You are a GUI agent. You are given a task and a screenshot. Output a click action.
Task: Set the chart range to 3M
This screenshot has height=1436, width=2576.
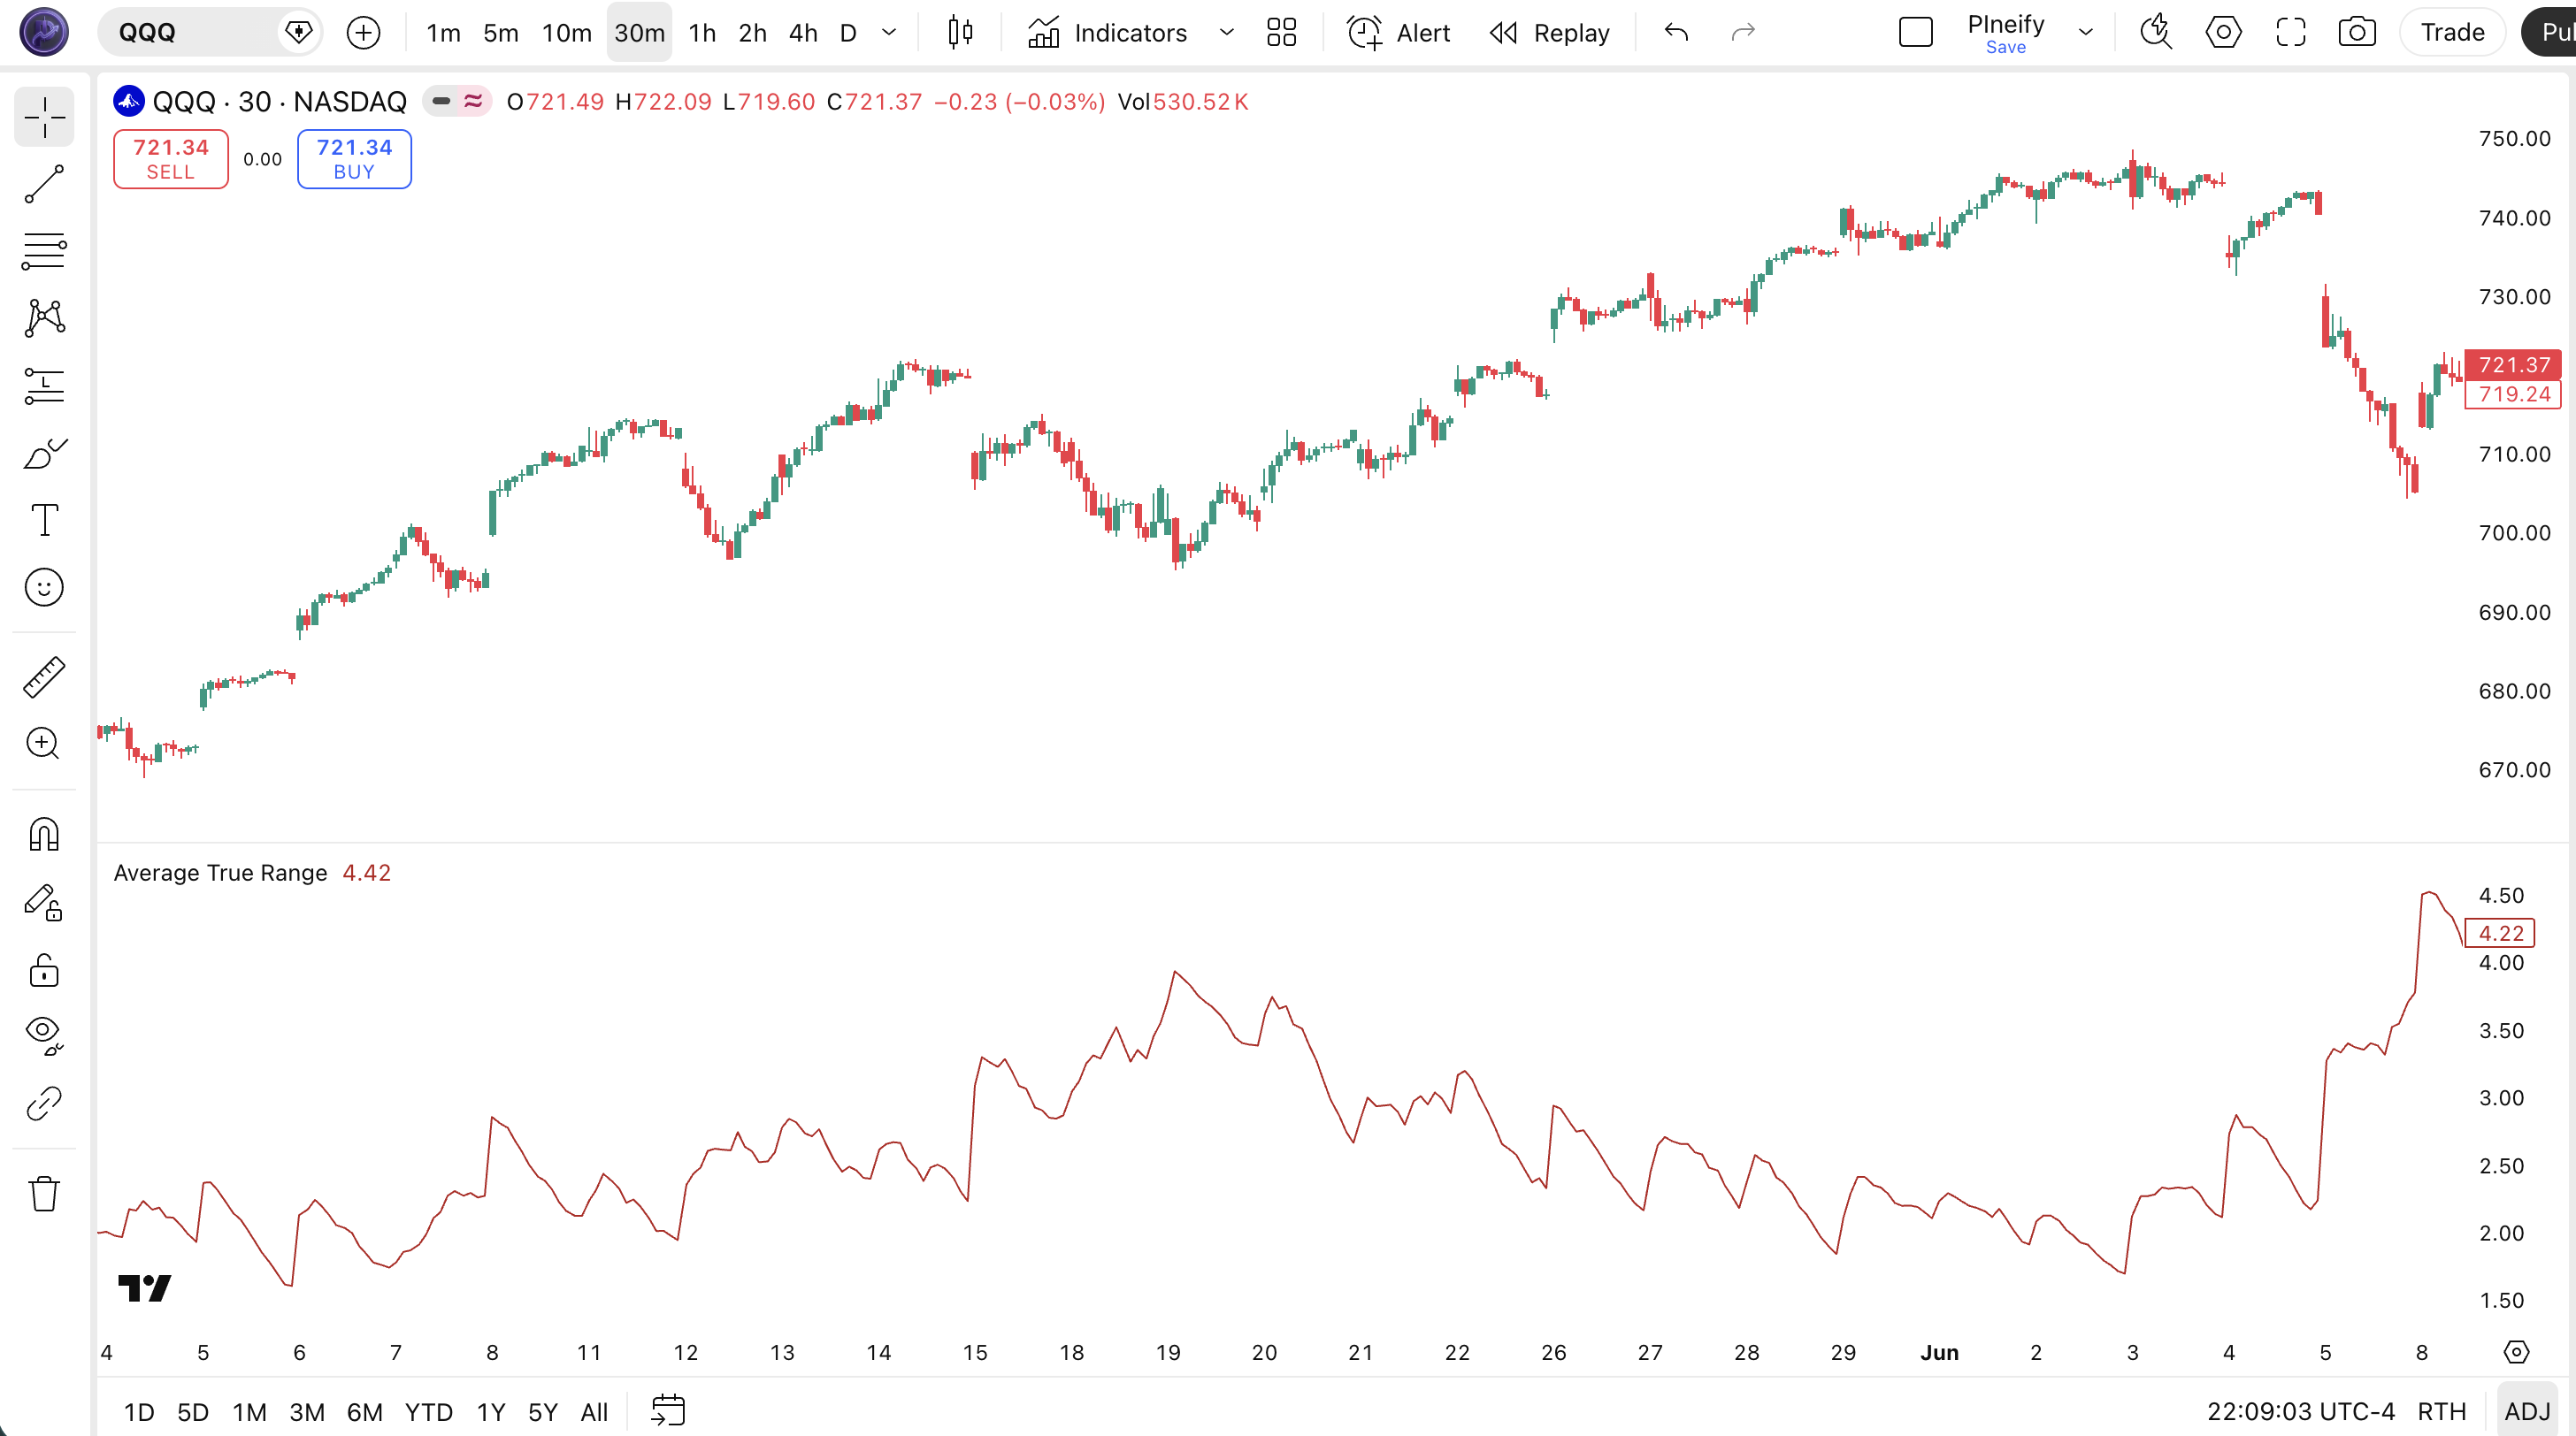(307, 1411)
